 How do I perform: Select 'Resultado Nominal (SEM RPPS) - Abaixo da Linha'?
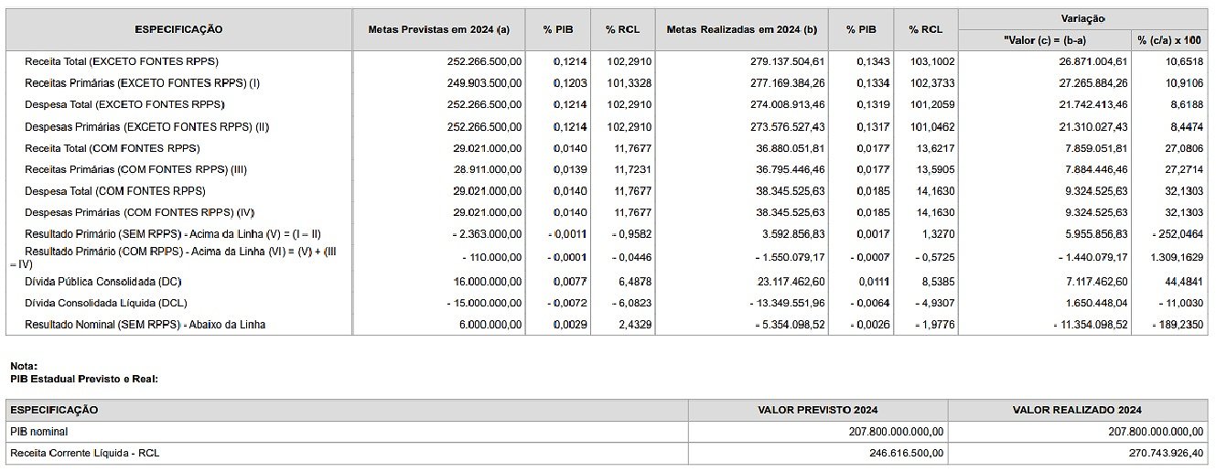(x=145, y=325)
